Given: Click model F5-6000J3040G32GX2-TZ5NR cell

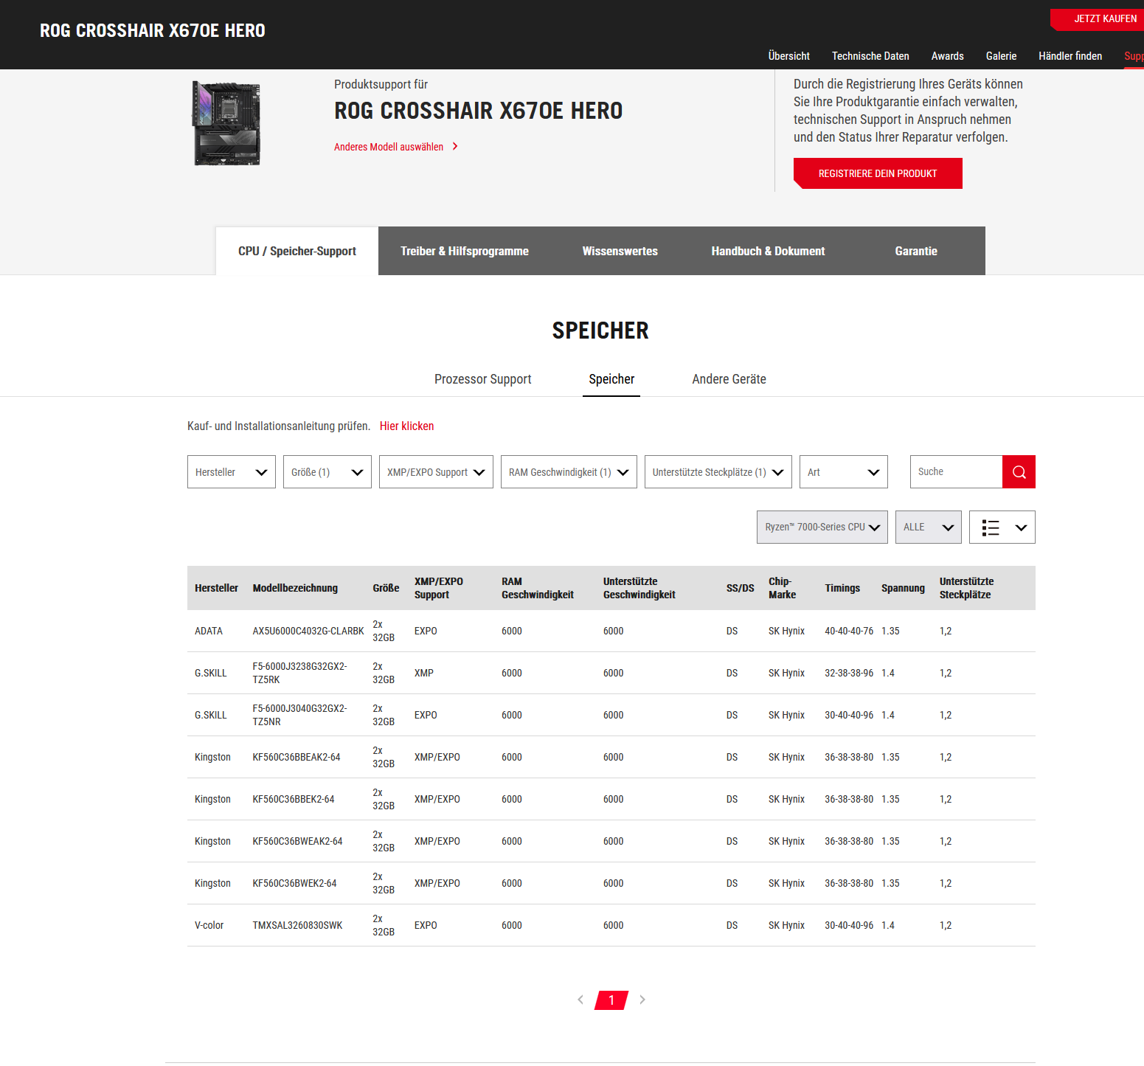Looking at the screenshot, I should point(299,715).
